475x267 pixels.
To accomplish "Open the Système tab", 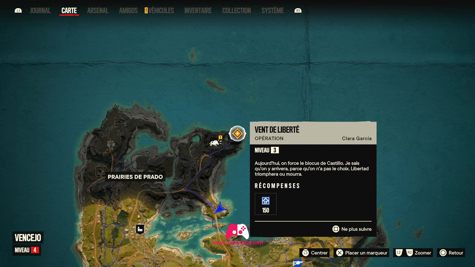I will point(273,11).
